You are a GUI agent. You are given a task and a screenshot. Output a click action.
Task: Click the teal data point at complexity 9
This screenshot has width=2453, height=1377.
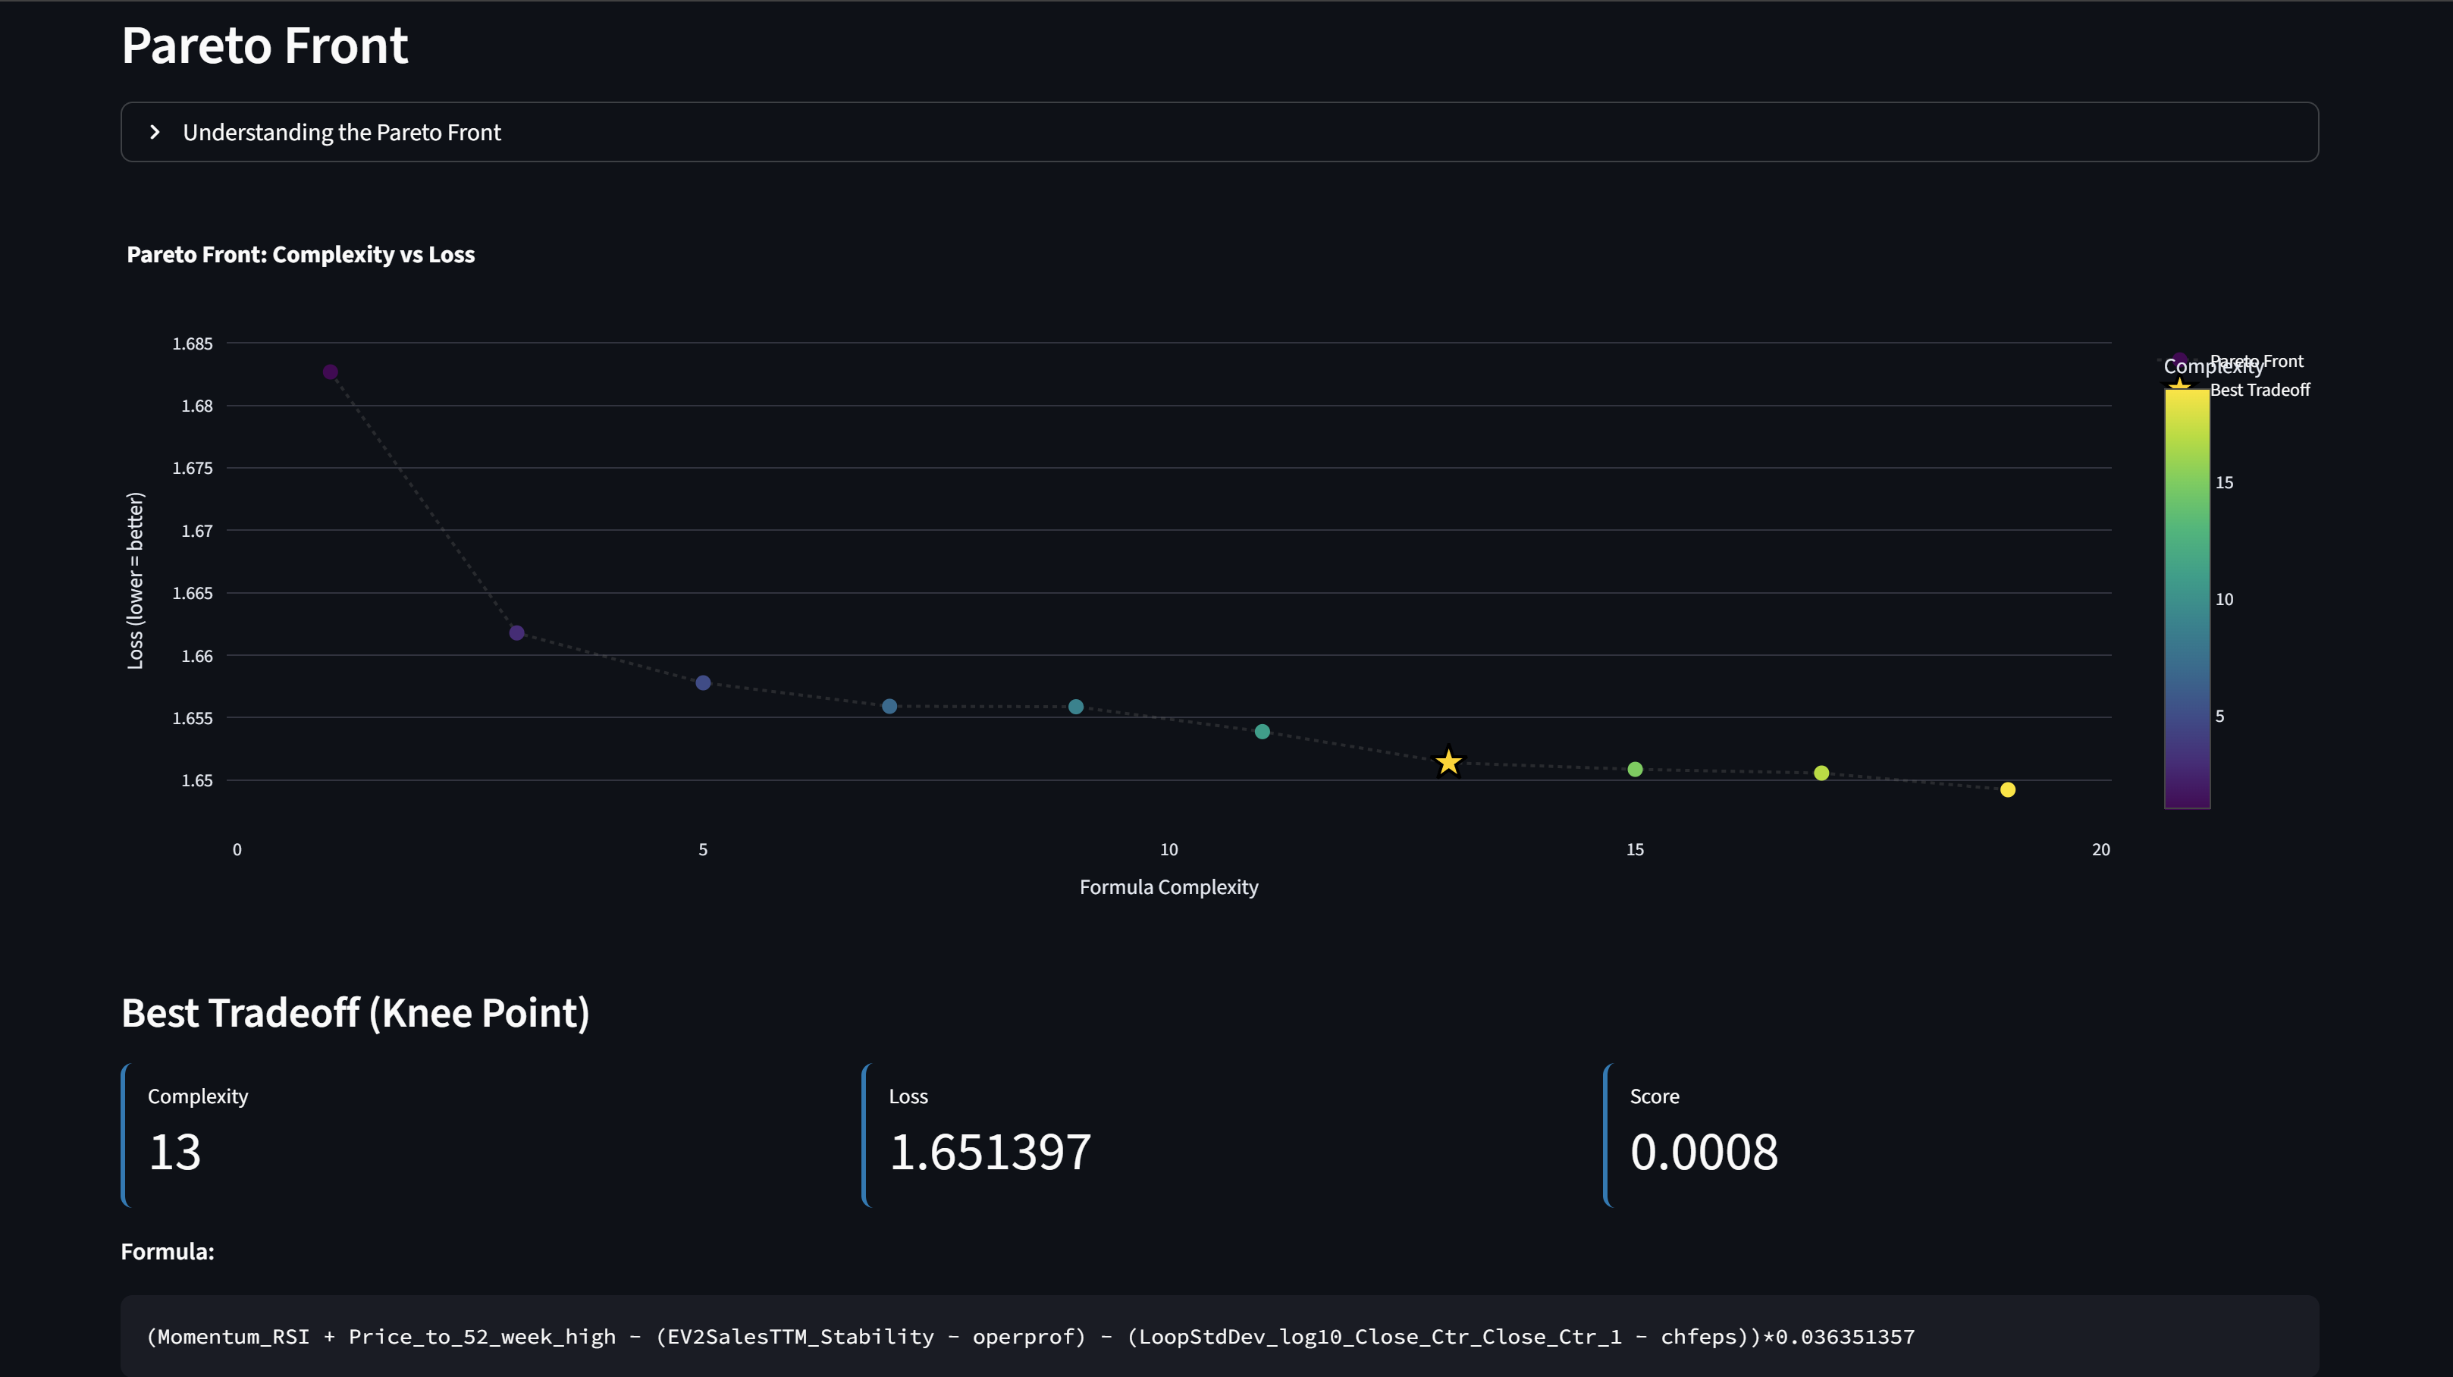click(1076, 707)
